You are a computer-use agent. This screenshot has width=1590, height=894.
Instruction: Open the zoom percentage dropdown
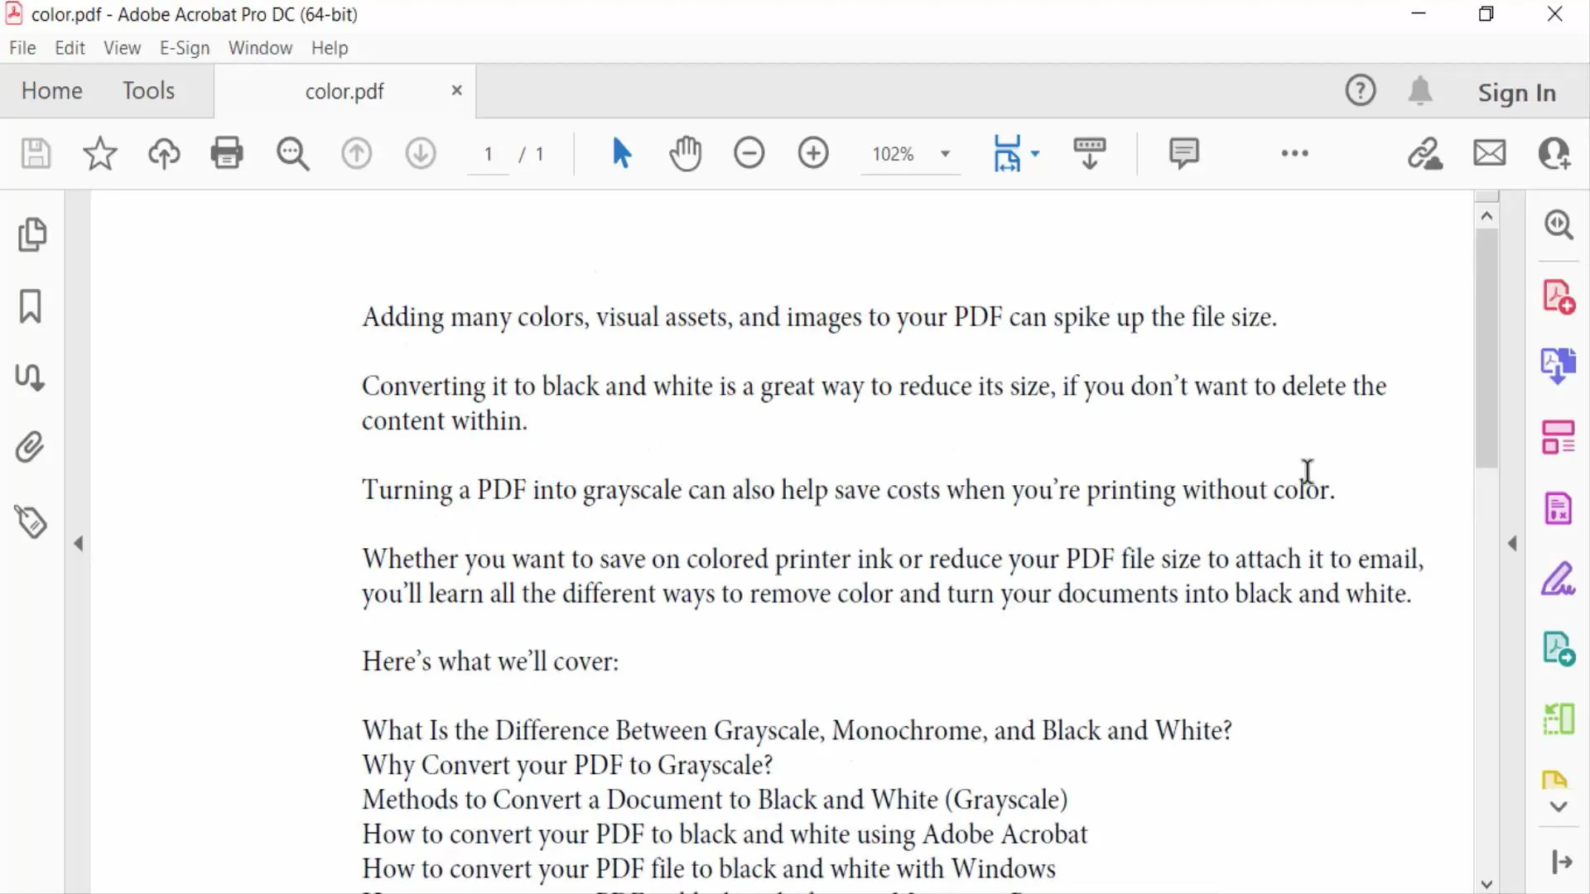[946, 154]
